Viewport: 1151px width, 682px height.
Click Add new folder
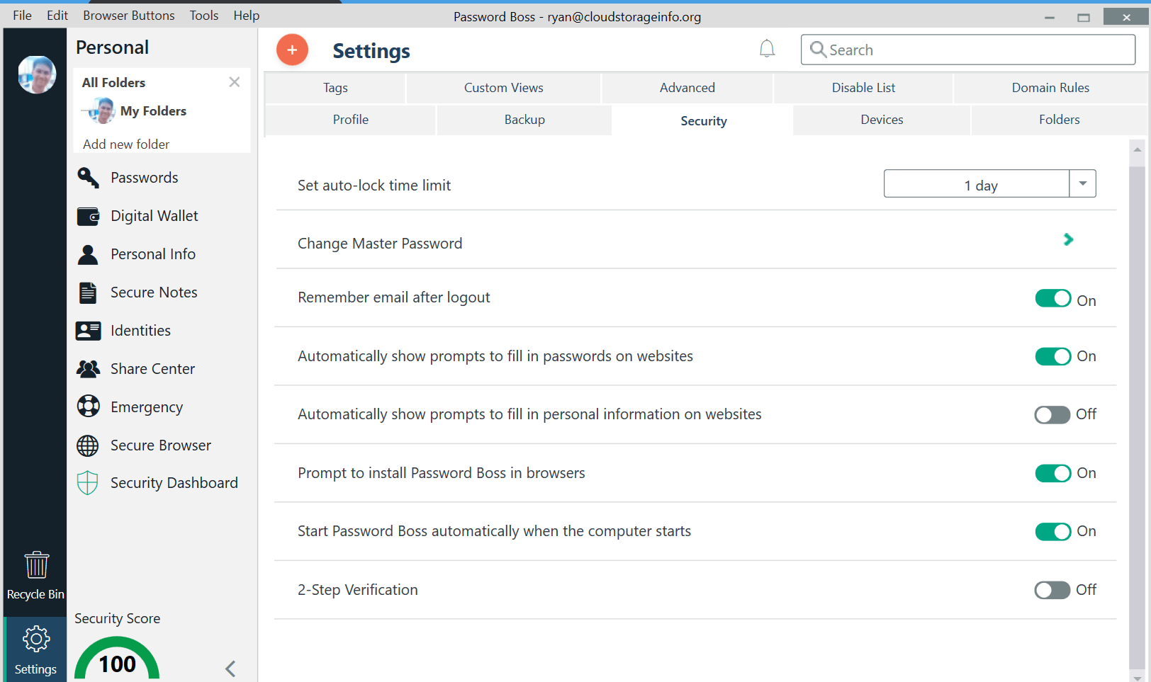tap(125, 144)
